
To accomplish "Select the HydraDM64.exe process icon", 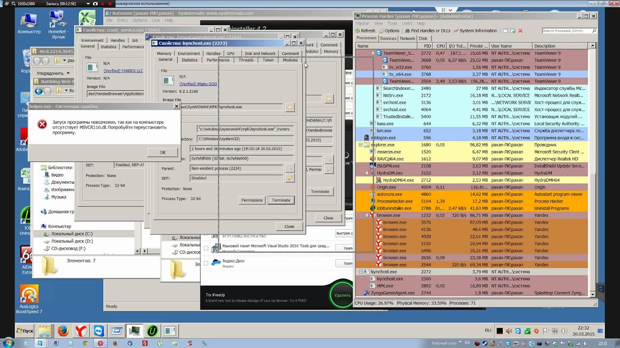I will [x=379, y=180].
